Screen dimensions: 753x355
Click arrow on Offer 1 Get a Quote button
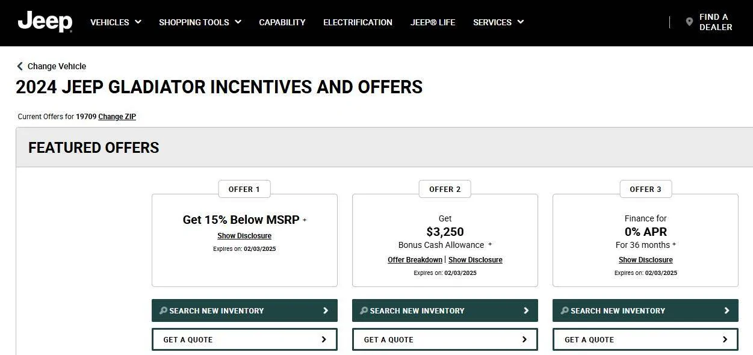tap(324, 339)
